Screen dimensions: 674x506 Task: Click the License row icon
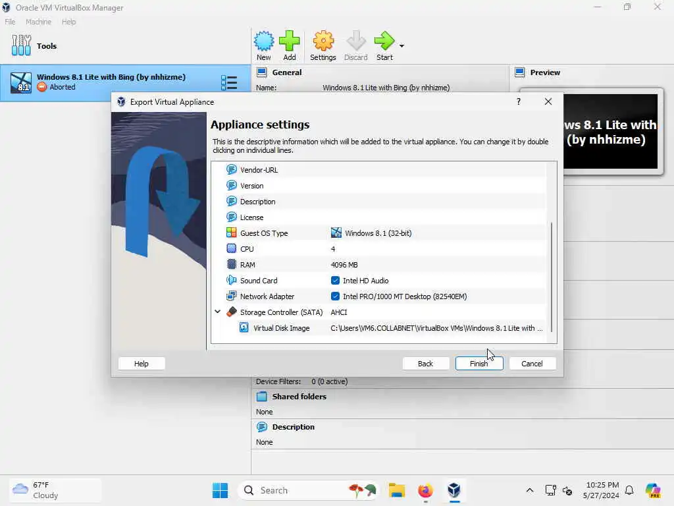231,217
